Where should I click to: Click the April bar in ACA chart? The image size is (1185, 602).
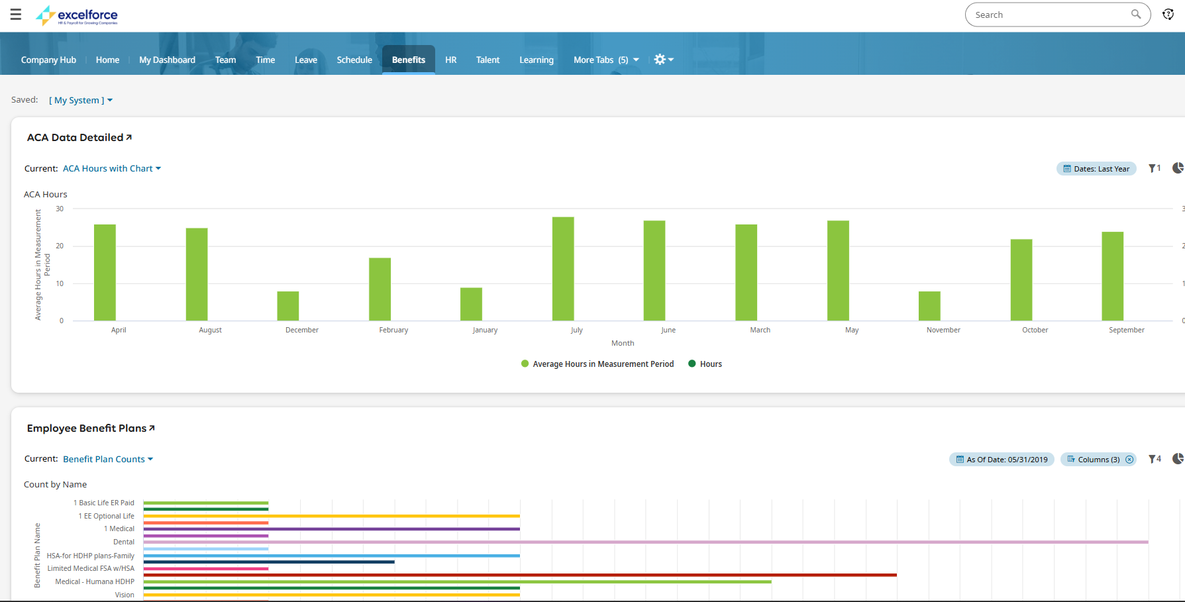point(105,272)
